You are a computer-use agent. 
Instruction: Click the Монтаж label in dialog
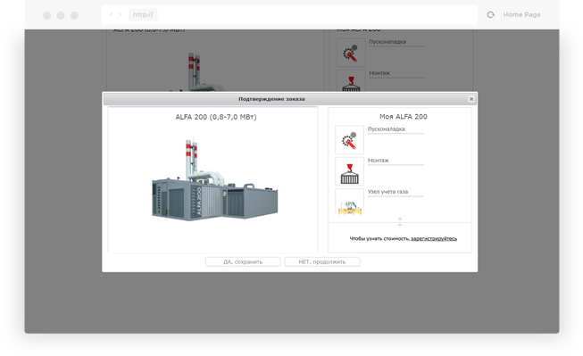point(379,161)
